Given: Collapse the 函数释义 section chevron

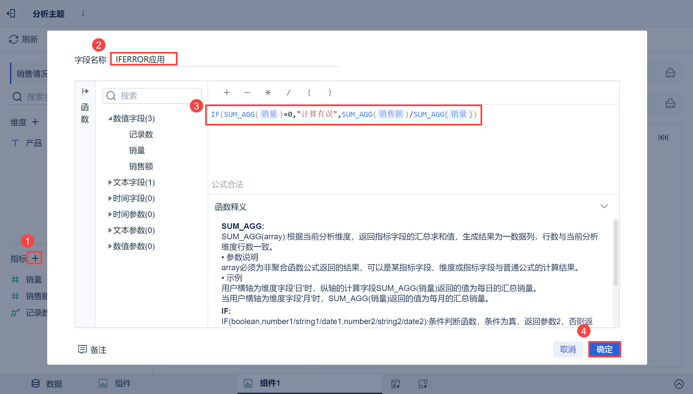Looking at the screenshot, I should point(604,206).
